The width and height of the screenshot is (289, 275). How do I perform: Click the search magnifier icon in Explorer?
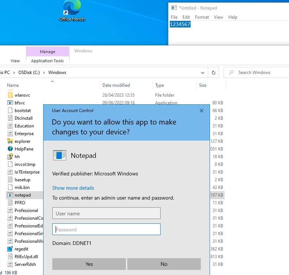pyautogui.click(x=231, y=73)
